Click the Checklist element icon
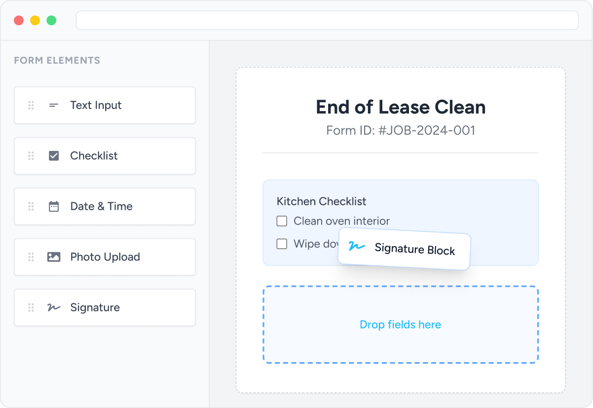Screen dimensions: 593x408 (x=54, y=156)
